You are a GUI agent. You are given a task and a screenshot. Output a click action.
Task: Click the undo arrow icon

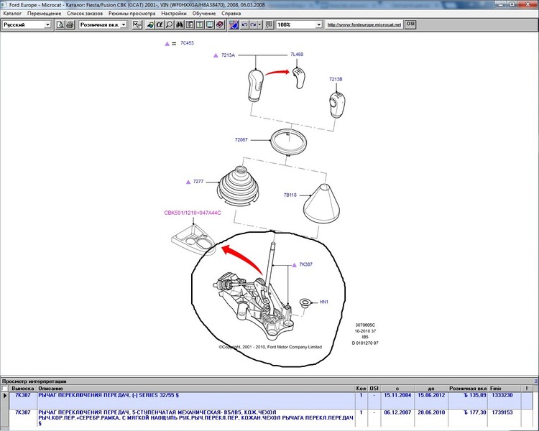pos(244,24)
